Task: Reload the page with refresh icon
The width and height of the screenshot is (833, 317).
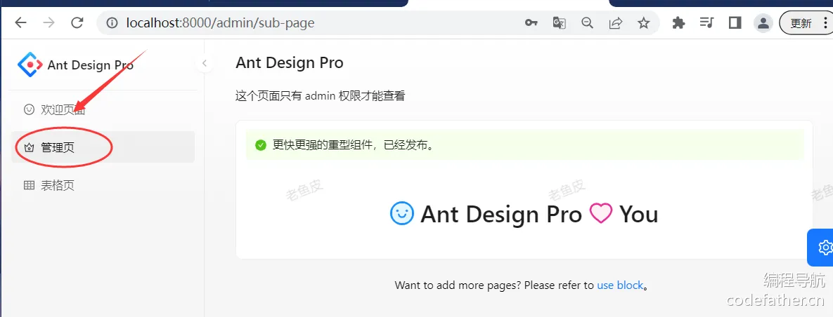Action: point(77,23)
